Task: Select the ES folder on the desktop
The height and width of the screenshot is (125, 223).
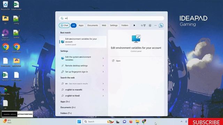Action: (6, 19)
